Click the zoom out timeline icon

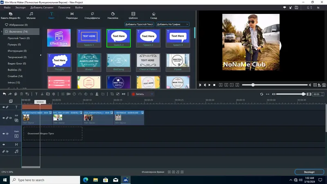273,94
